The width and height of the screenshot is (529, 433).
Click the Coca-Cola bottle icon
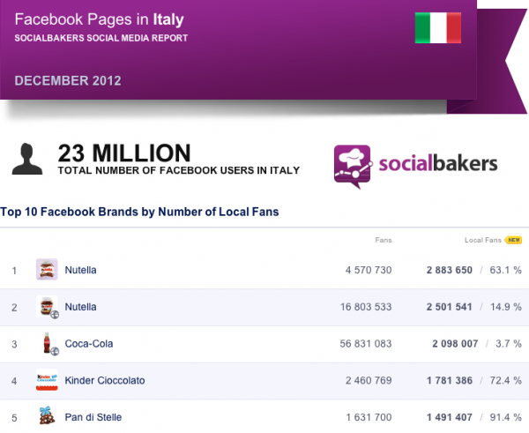pos(48,344)
